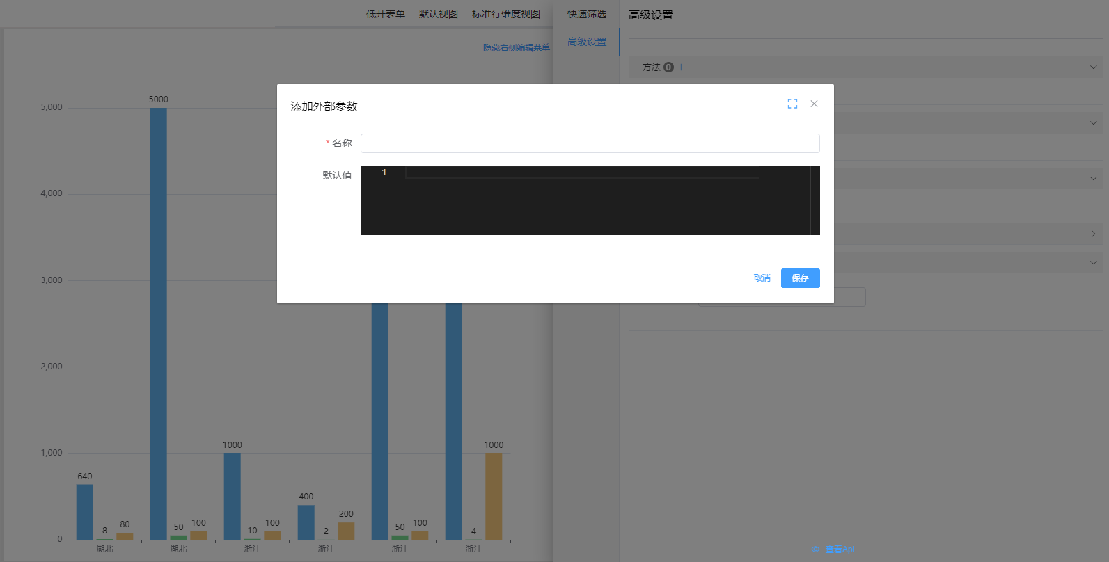This screenshot has height=562, width=1109.
Task: Open the 低开表单 menu item
Action: 386,14
